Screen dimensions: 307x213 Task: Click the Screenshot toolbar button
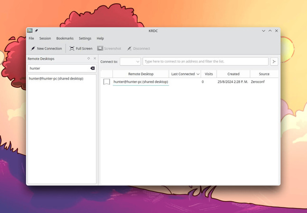point(109,48)
